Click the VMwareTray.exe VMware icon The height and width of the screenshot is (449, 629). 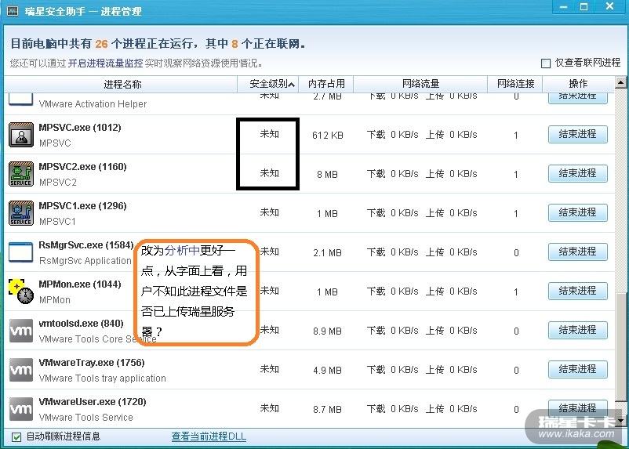[21, 370]
